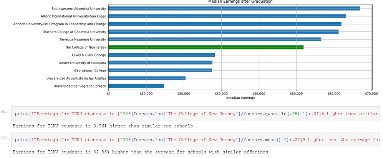Click the Universidad del Sagrado Corazon bar
Image resolution: width=383 pixels, height=158 pixels.
136,86
